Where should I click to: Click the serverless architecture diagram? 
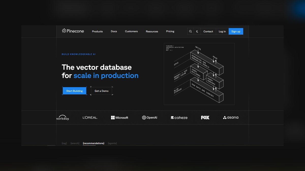199,74
